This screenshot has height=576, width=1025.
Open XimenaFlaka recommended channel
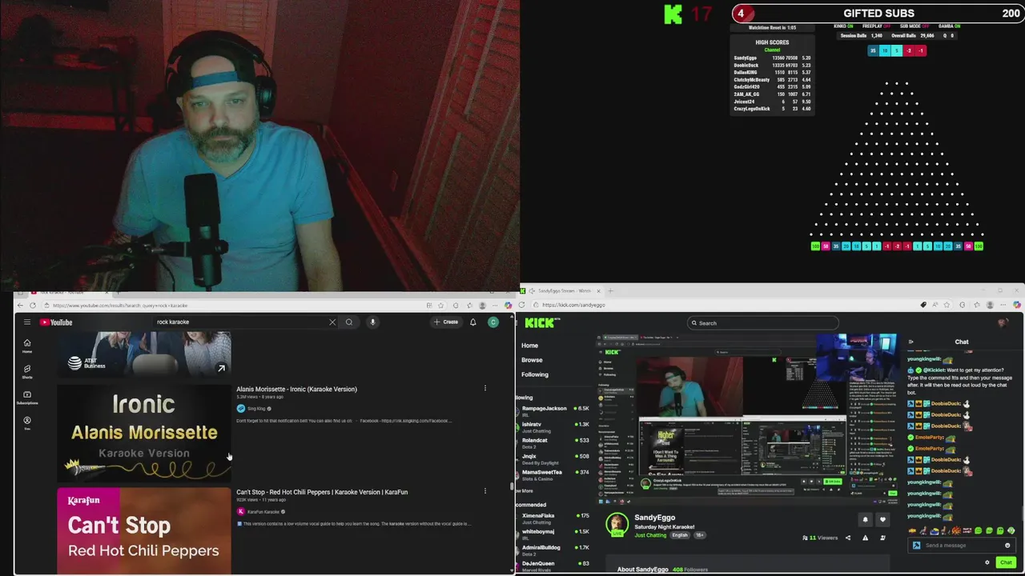tap(554, 518)
